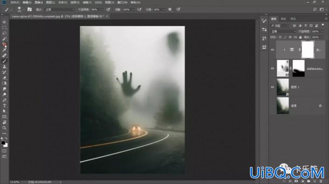
Task: Toggle lock image pixels
Action: [285, 37]
